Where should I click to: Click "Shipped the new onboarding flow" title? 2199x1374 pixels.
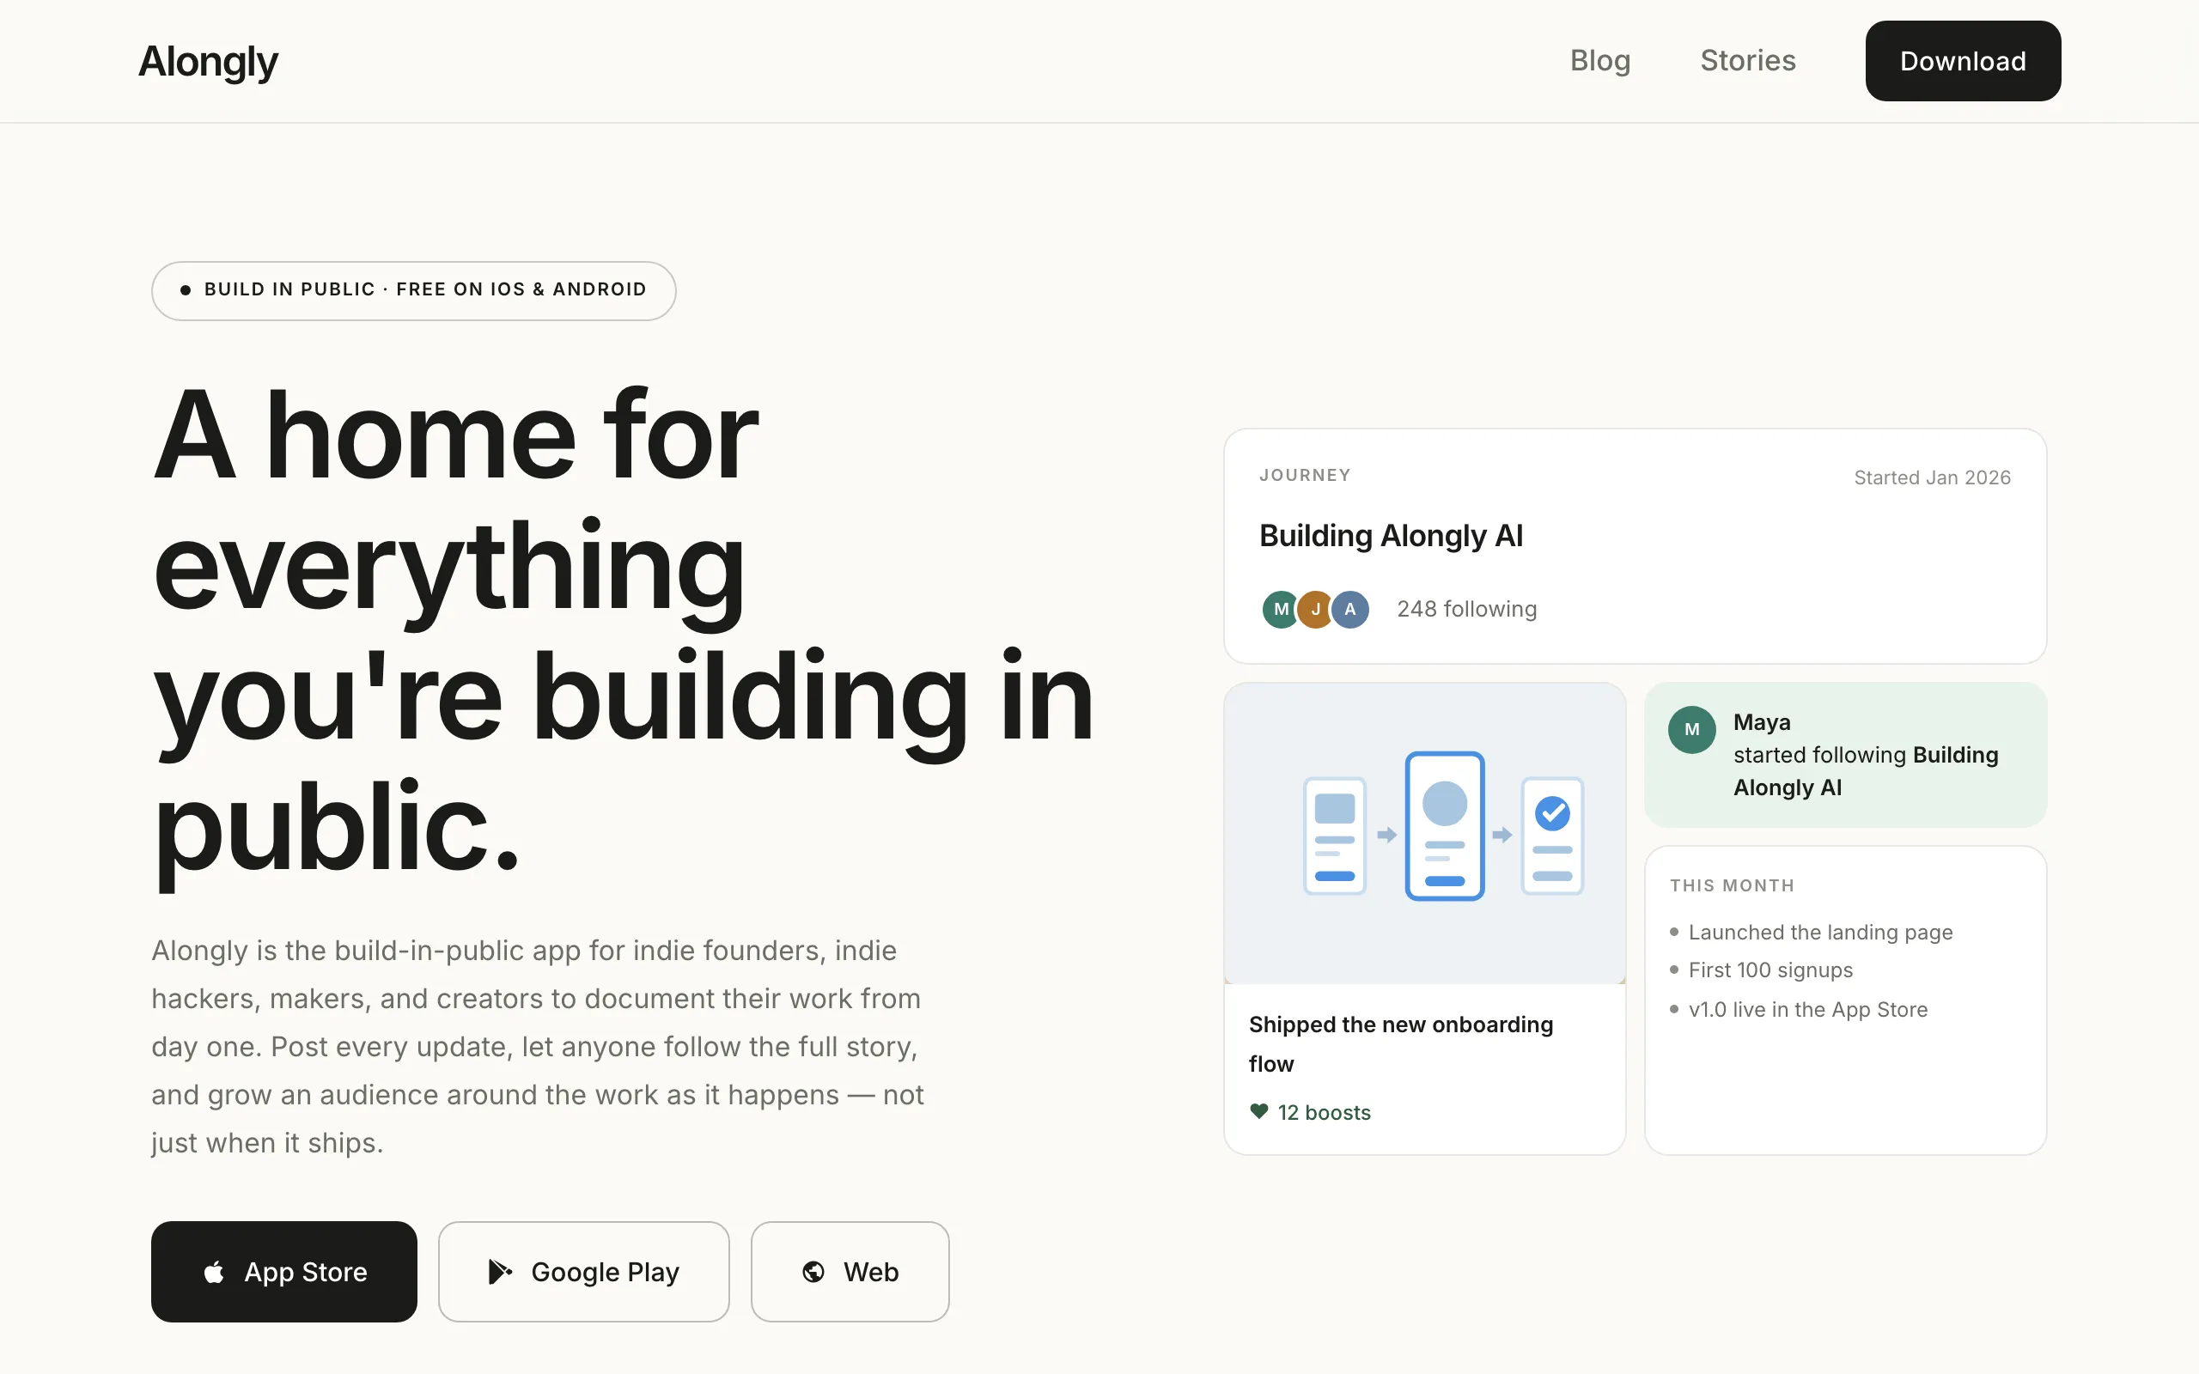pos(1401,1044)
